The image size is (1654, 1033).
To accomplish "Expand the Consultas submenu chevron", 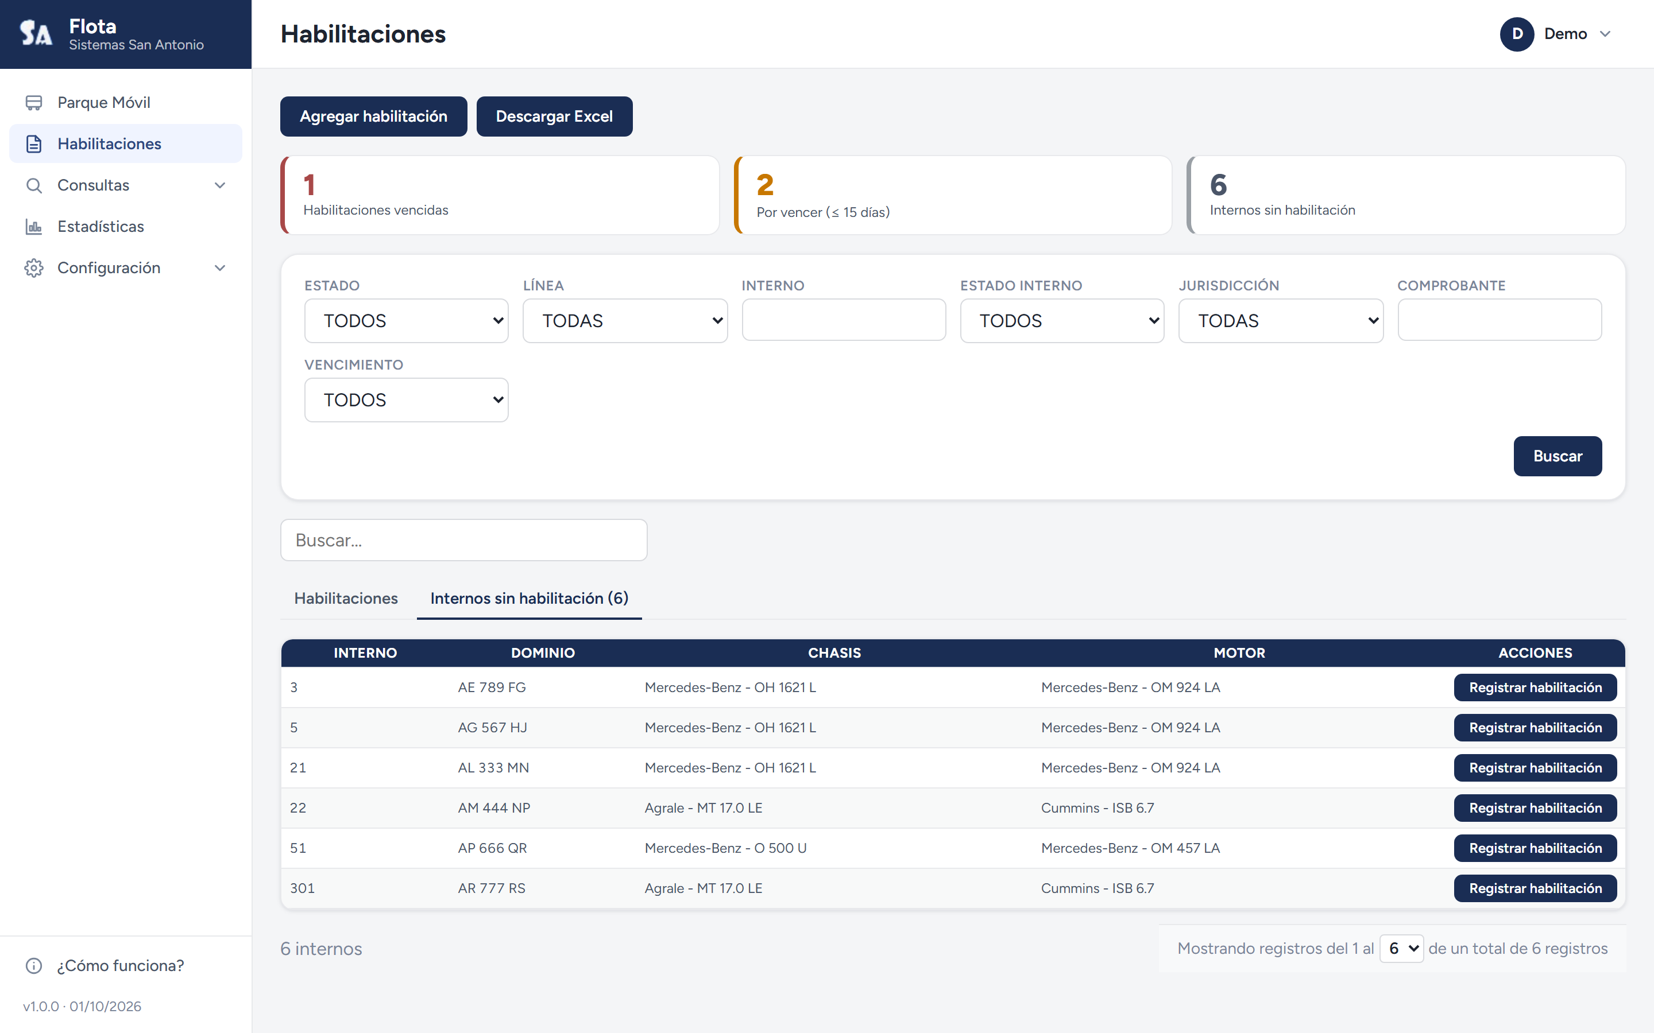I will click(x=220, y=185).
